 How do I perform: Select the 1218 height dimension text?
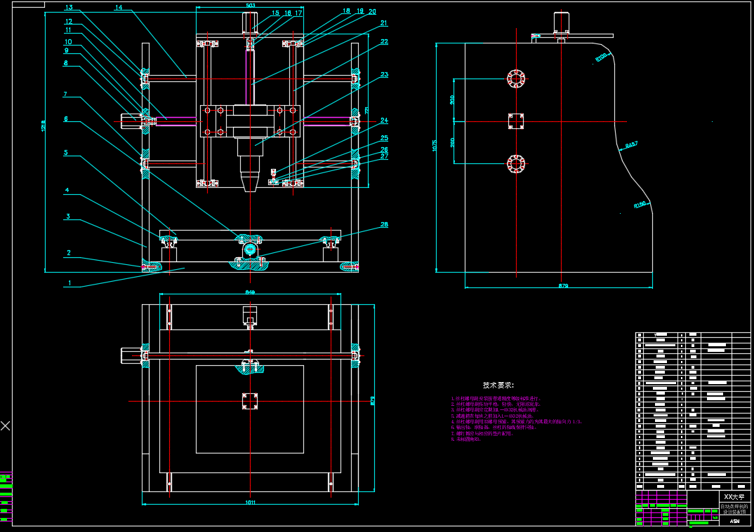point(44,125)
